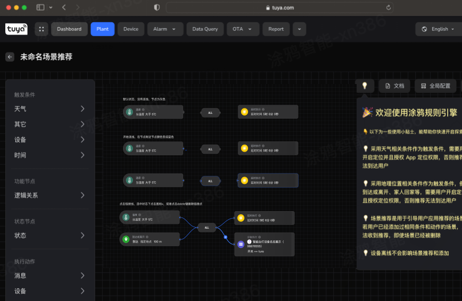
Task: Click the 触发条件 section heading
Action: tap(24, 95)
